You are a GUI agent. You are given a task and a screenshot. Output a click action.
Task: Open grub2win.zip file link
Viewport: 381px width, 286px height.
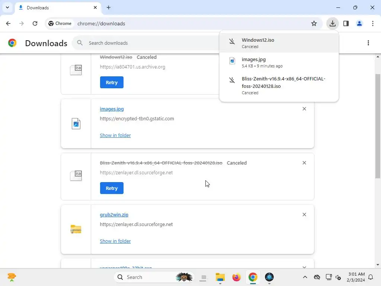point(114,215)
